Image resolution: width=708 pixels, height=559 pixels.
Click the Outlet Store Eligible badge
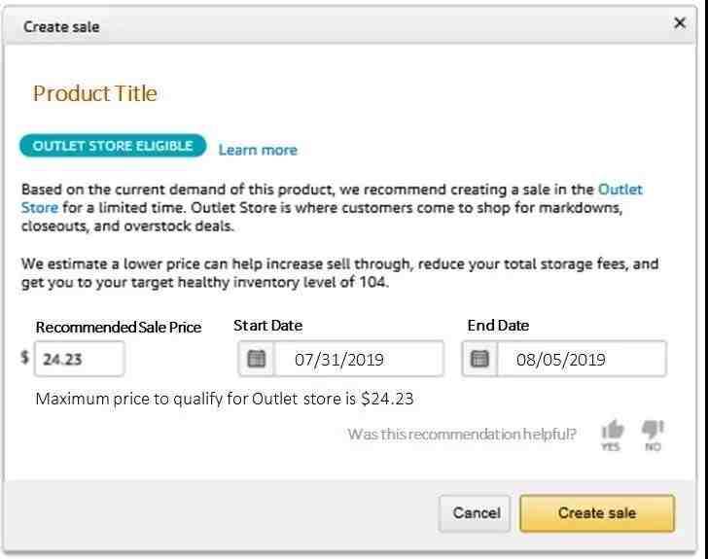113,146
